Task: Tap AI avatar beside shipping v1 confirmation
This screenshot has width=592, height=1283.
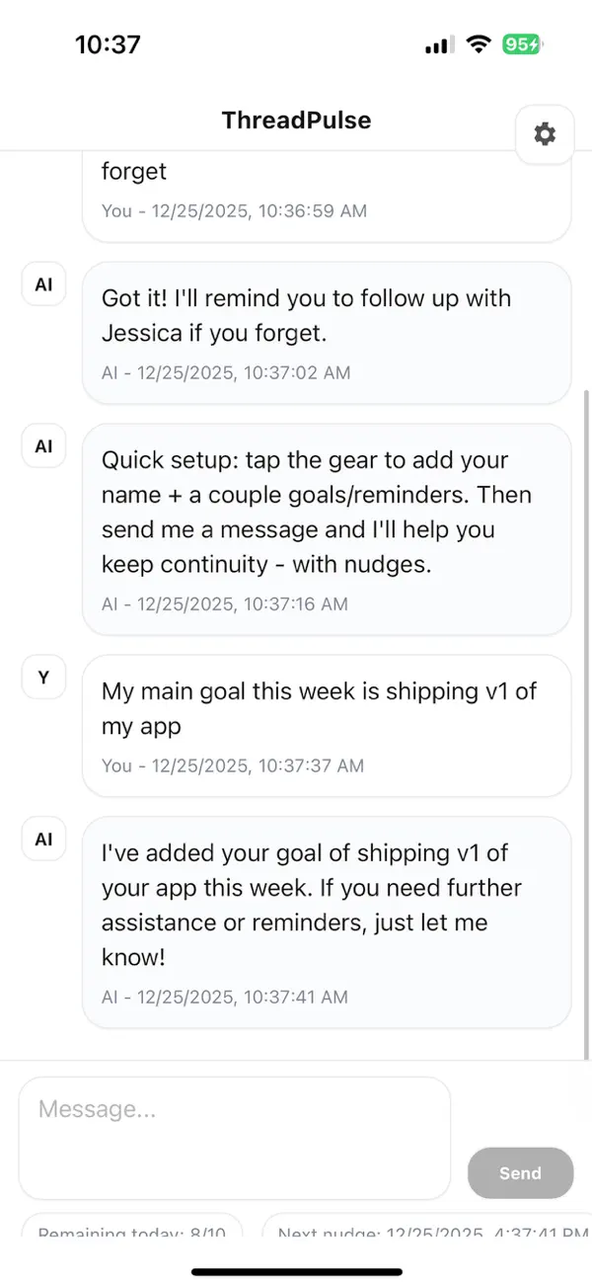Action: 43,840
